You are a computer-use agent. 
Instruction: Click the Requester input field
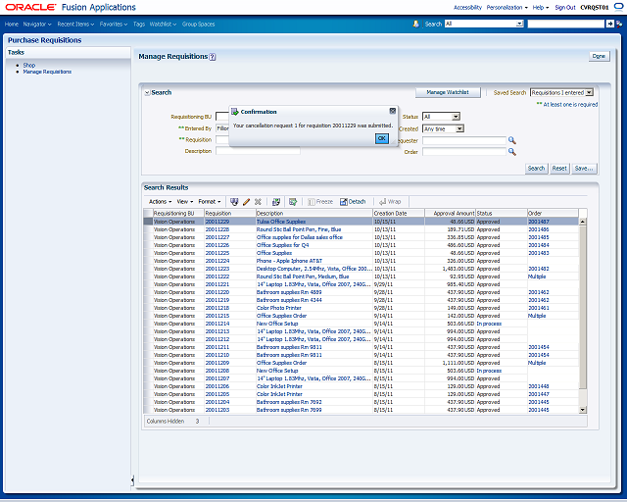pos(464,140)
